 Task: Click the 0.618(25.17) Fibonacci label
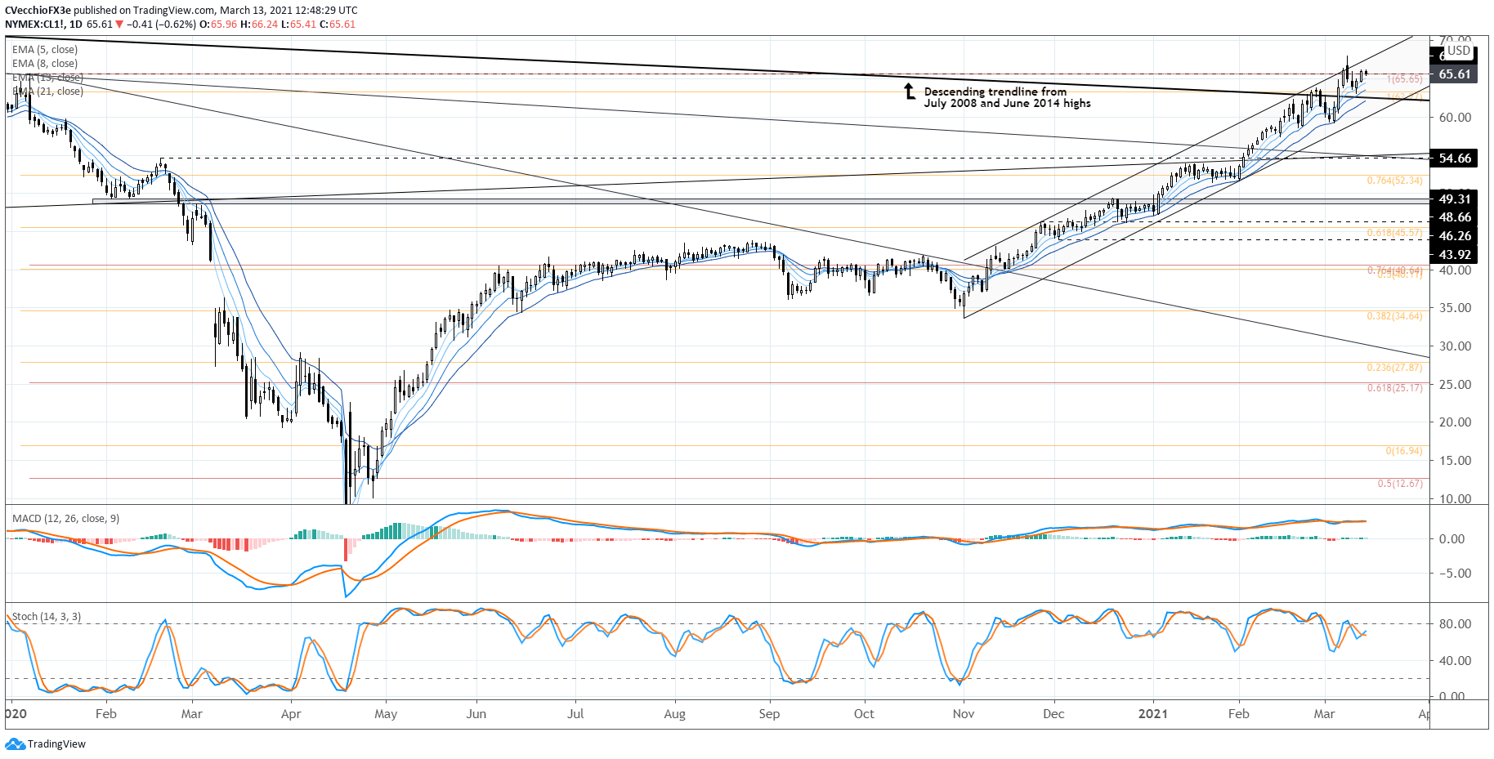click(x=1394, y=388)
